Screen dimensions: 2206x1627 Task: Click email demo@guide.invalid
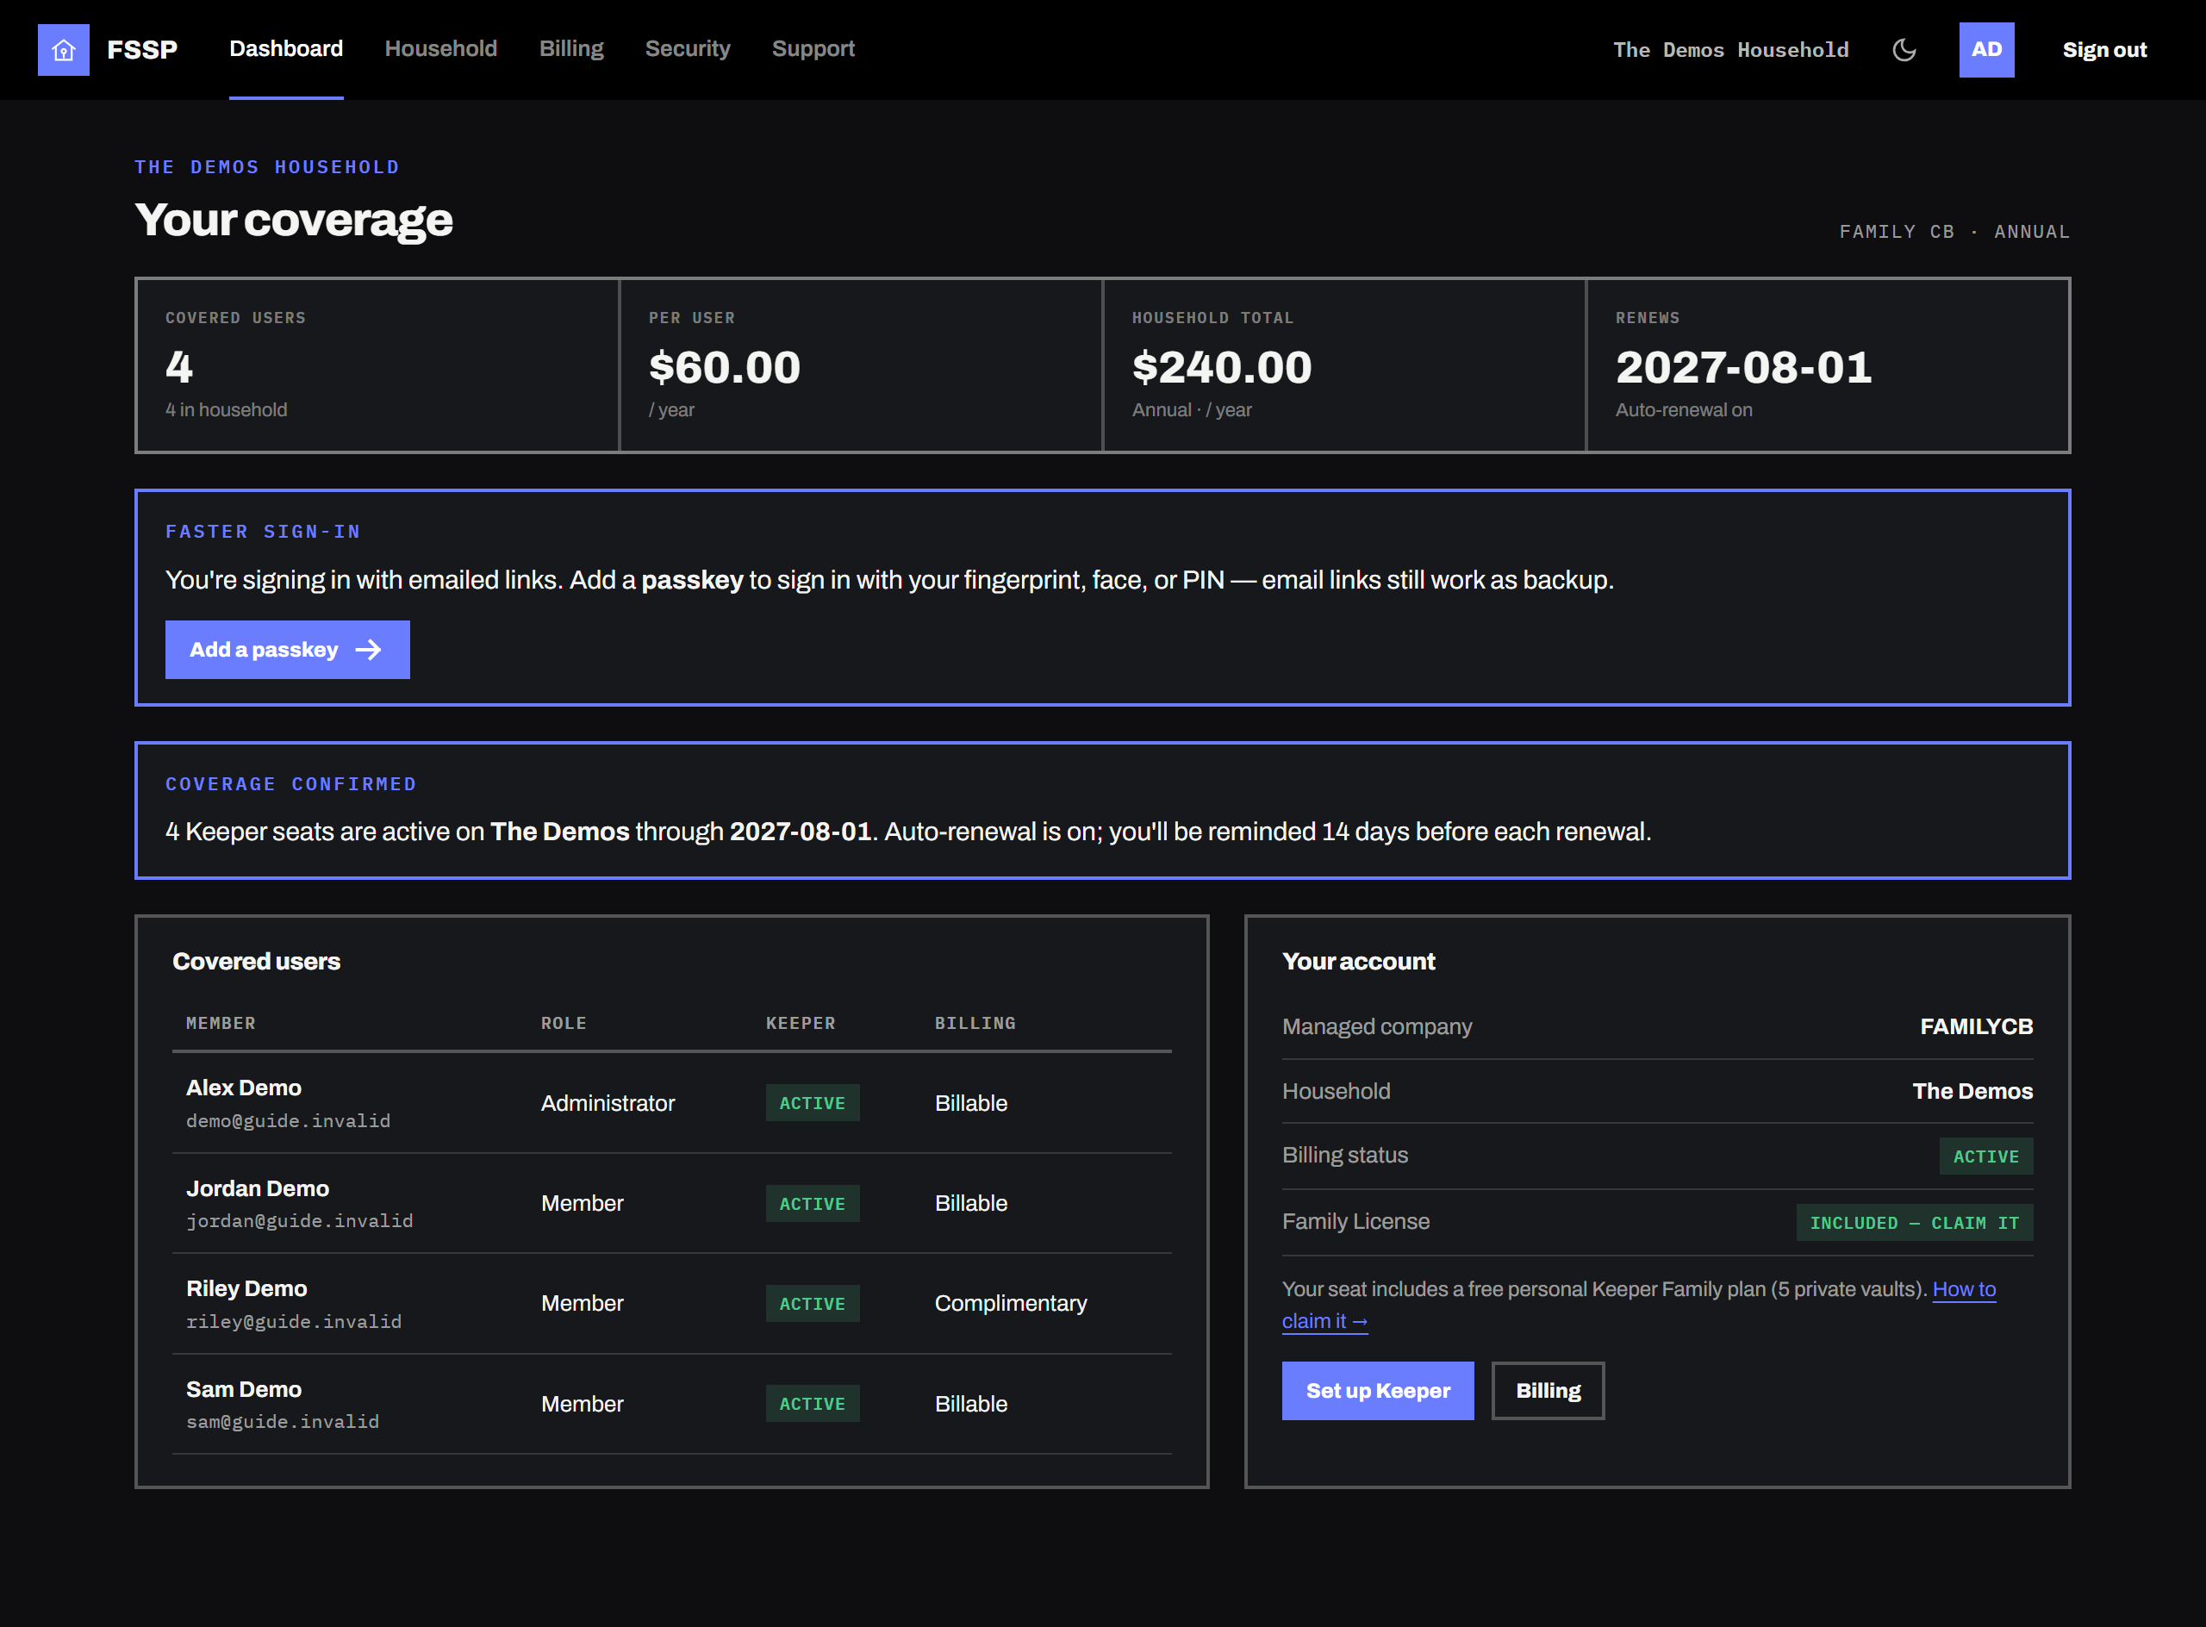click(x=288, y=1119)
